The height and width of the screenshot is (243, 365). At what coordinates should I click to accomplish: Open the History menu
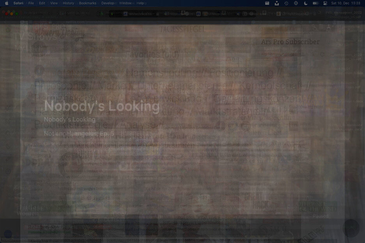(x=68, y=3)
